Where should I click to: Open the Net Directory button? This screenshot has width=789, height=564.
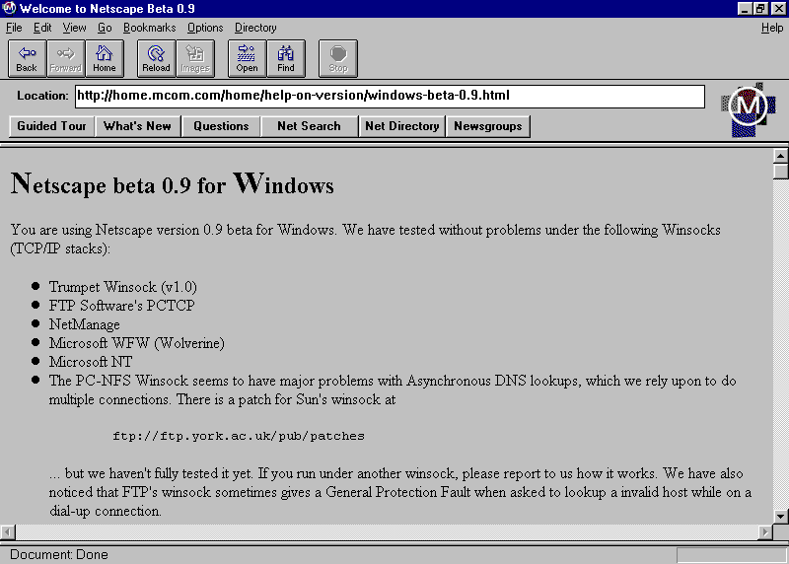pos(402,126)
